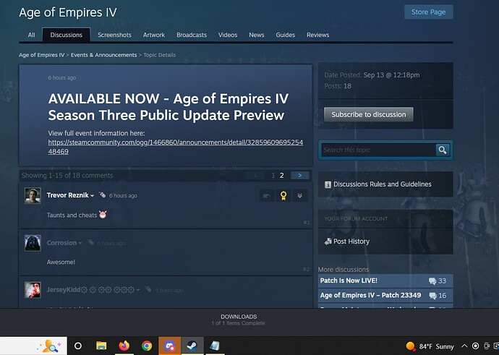Open the Screenshots tab
Image resolution: width=499 pixels, height=355 pixels.
tap(114, 35)
